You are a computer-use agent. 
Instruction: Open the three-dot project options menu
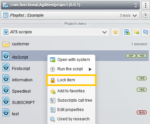click(146, 5)
